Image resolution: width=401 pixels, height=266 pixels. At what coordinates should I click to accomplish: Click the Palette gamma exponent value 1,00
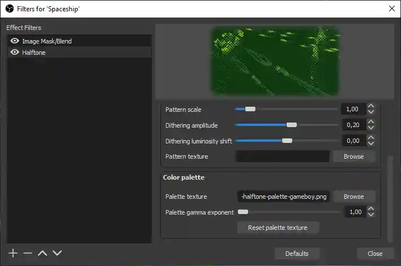356,212
